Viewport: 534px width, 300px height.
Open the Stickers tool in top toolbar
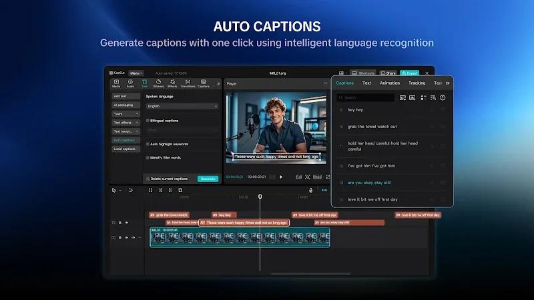(158, 84)
